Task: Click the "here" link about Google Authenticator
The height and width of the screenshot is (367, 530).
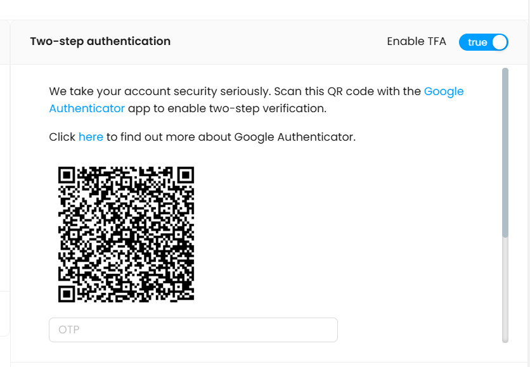Action: coord(91,137)
